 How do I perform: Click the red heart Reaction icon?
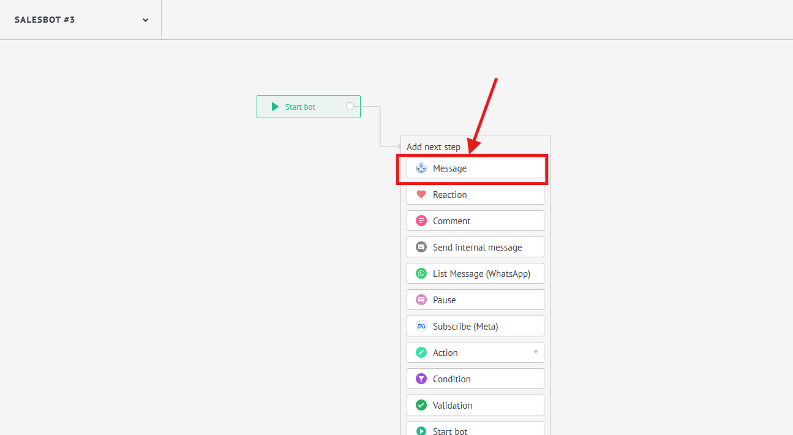pyautogui.click(x=421, y=194)
